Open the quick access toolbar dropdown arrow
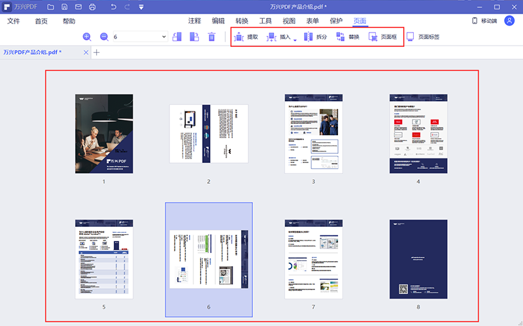 pos(142,7)
